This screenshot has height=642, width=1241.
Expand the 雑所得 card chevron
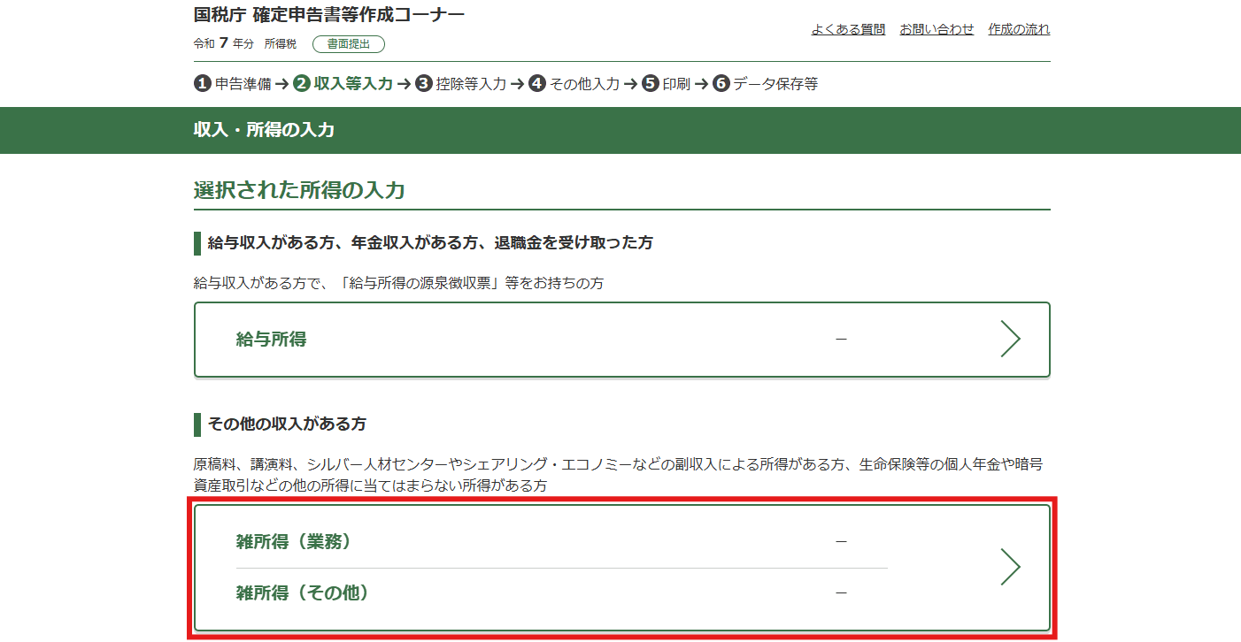pyautogui.click(x=1011, y=567)
